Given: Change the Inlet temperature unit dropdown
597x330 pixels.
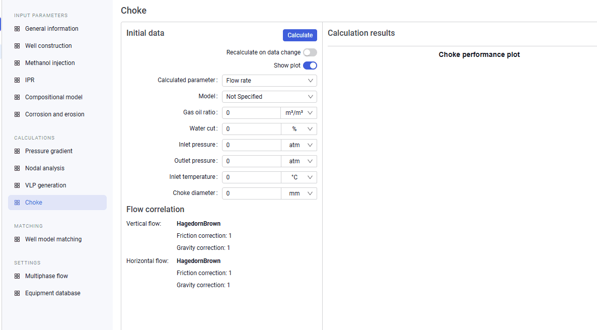Looking at the screenshot, I should point(299,177).
